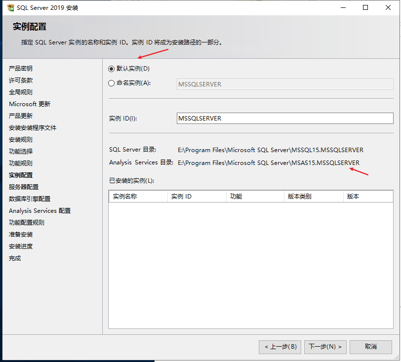The width and height of the screenshot is (401, 362).
Task: Go back with 上一步(B) button
Action: point(280,347)
